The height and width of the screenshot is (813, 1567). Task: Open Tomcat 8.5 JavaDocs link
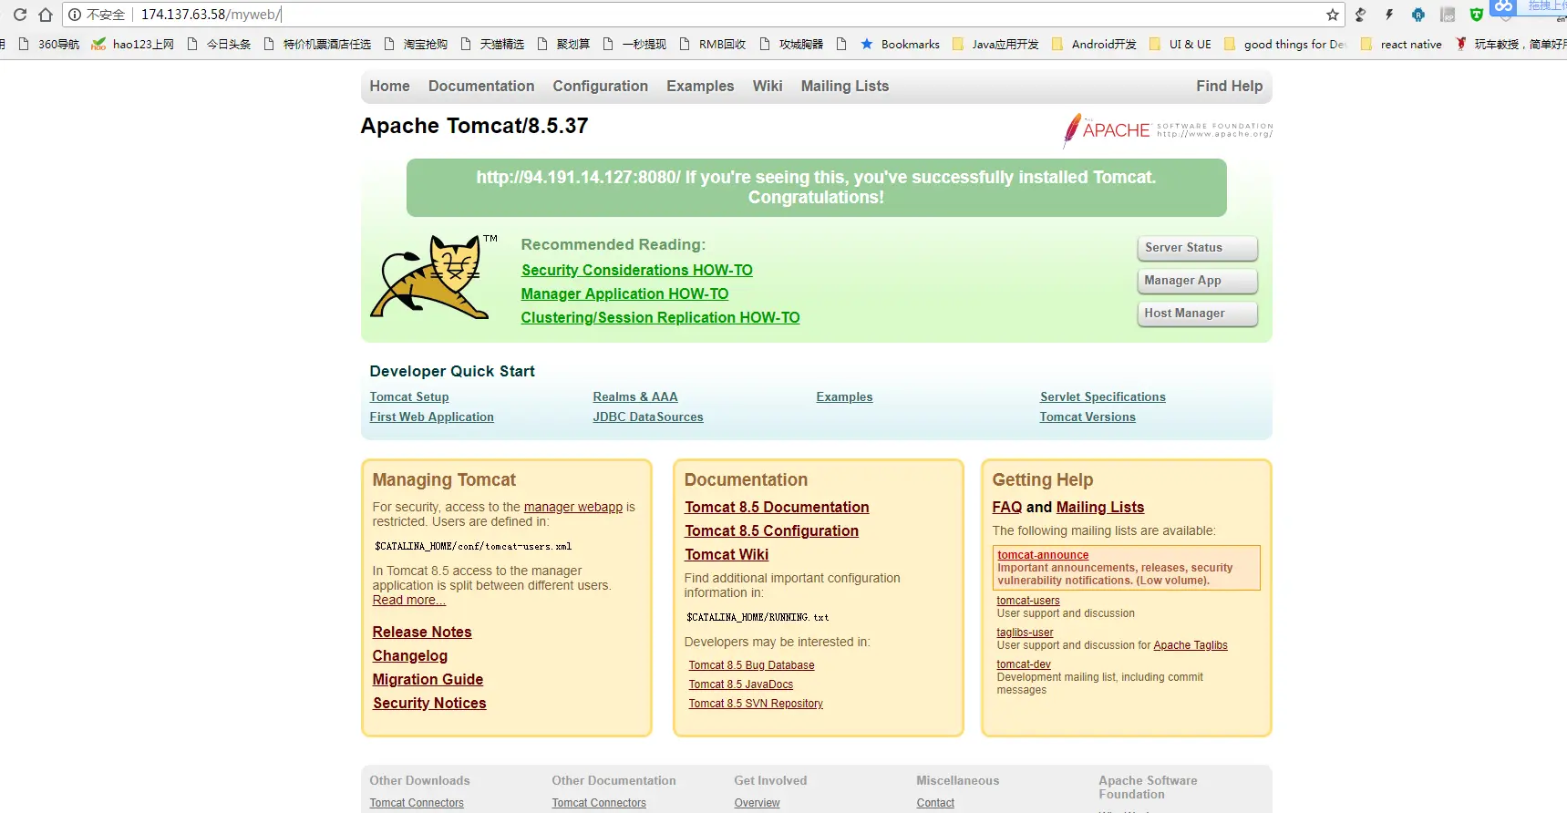point(741,684)
